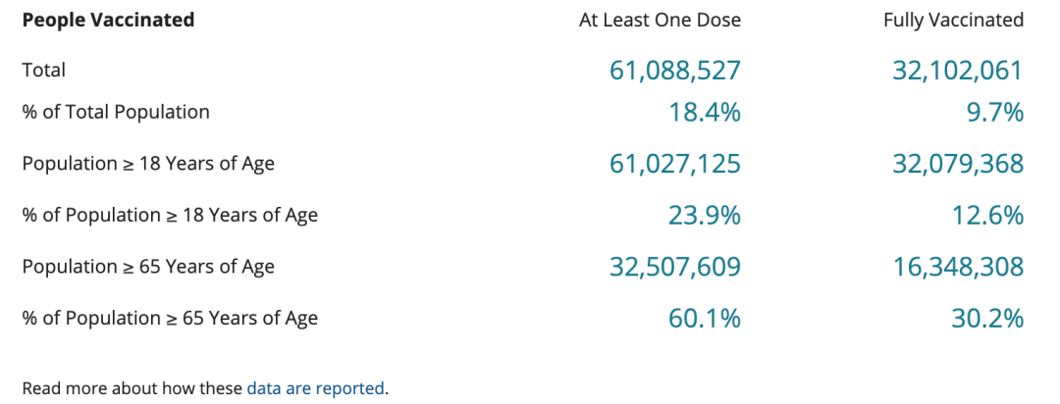Select 61,027,125 for population 18 and over

coord(674,164)
